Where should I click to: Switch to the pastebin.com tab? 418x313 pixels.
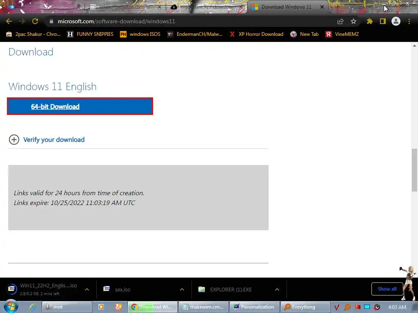[x=125, y=7]
